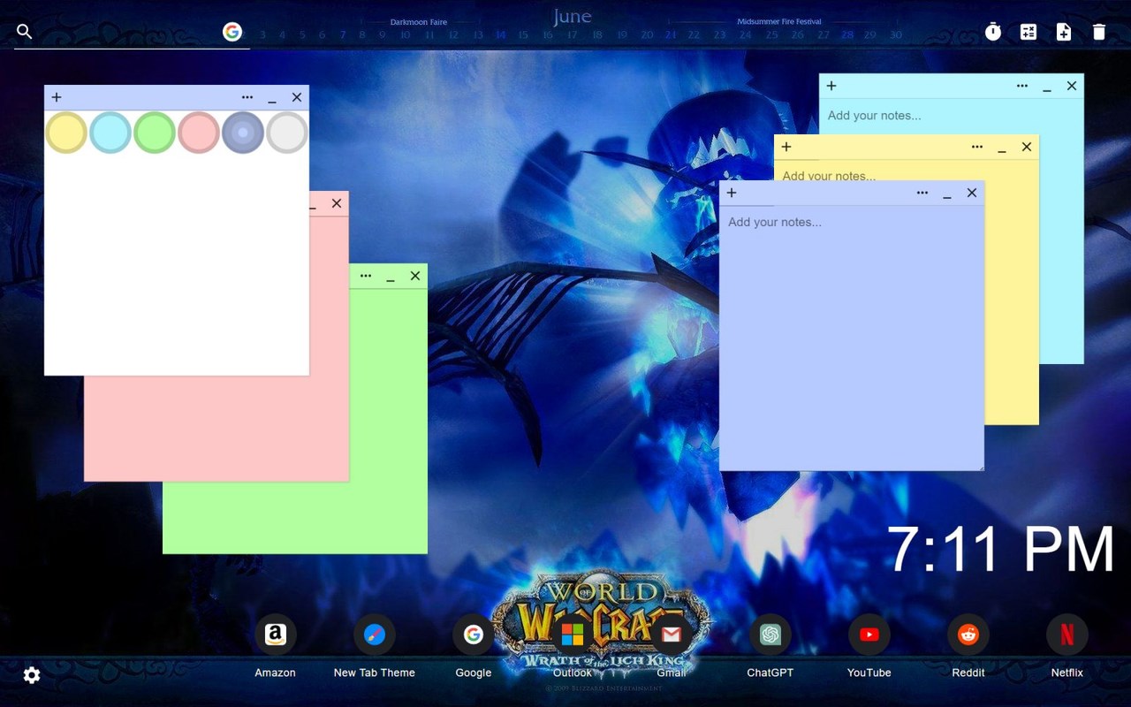Minimize the periwinkle note
This screenshot has height=707, width=1131.
click(947, 194)
